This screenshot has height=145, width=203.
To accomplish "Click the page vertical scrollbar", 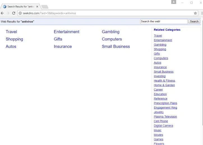I will (202, 72).
